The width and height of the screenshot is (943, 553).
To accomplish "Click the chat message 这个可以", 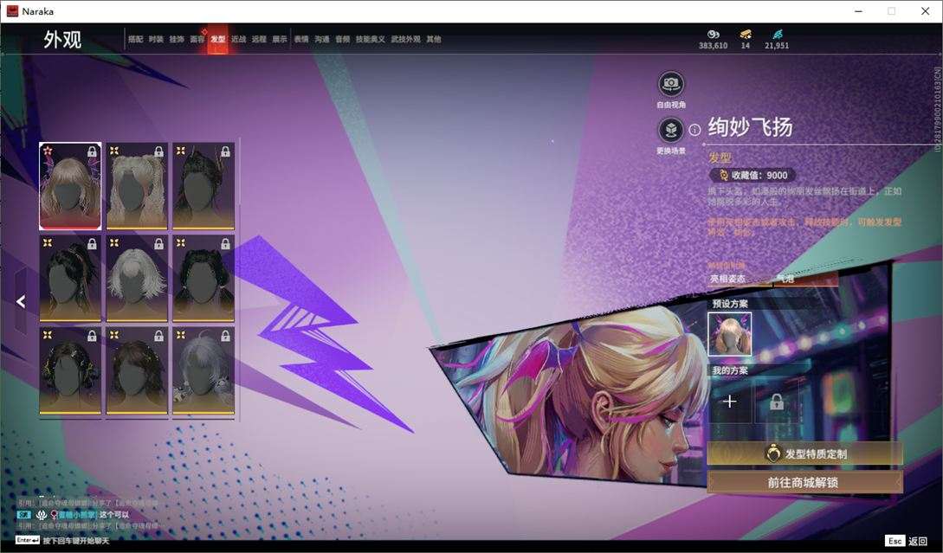I will 113,515.
